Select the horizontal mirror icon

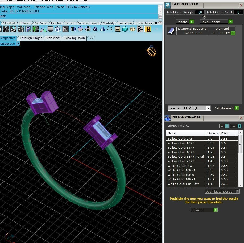pos(80,29)
